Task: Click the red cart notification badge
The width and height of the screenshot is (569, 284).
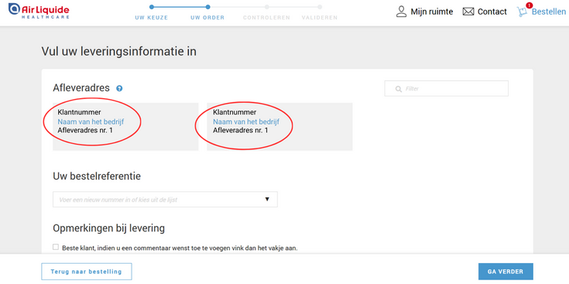Action: 529,5
